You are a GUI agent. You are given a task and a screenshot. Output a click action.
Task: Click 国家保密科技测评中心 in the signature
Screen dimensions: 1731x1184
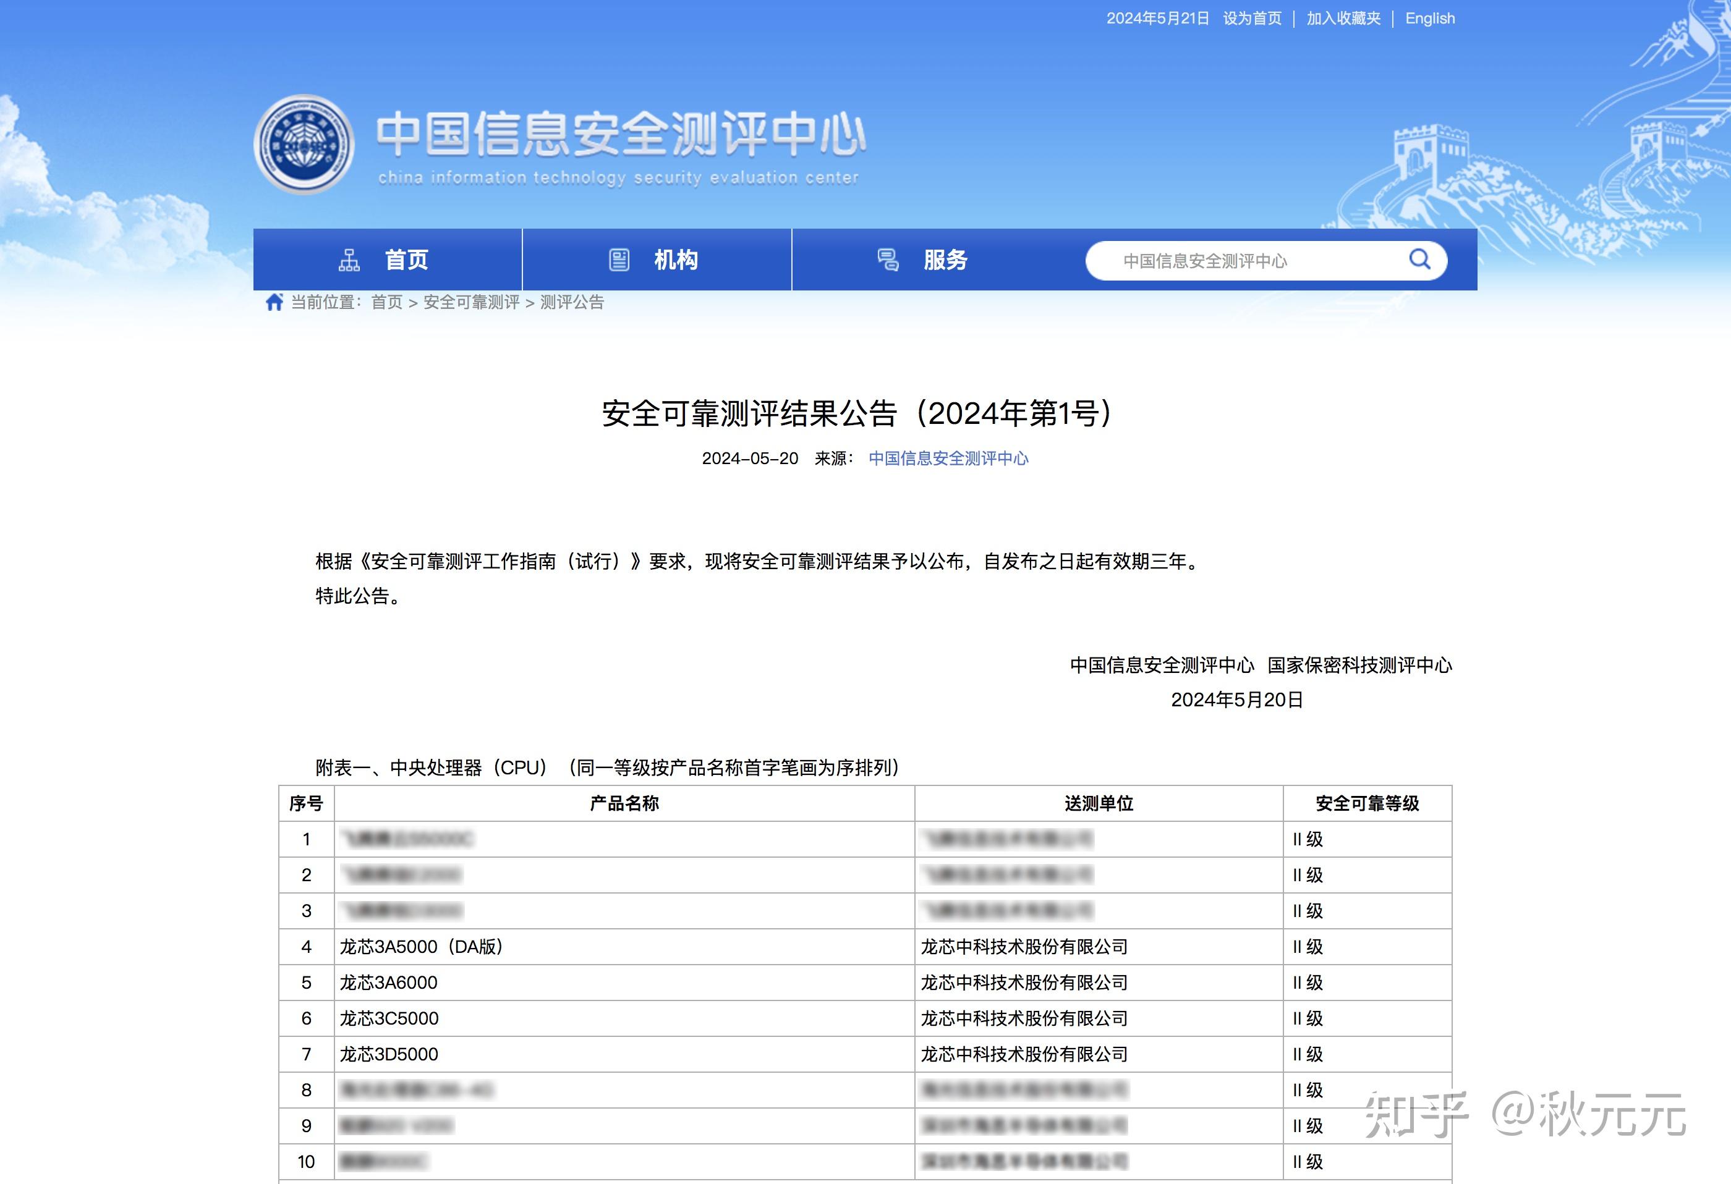coord(1360,665)
